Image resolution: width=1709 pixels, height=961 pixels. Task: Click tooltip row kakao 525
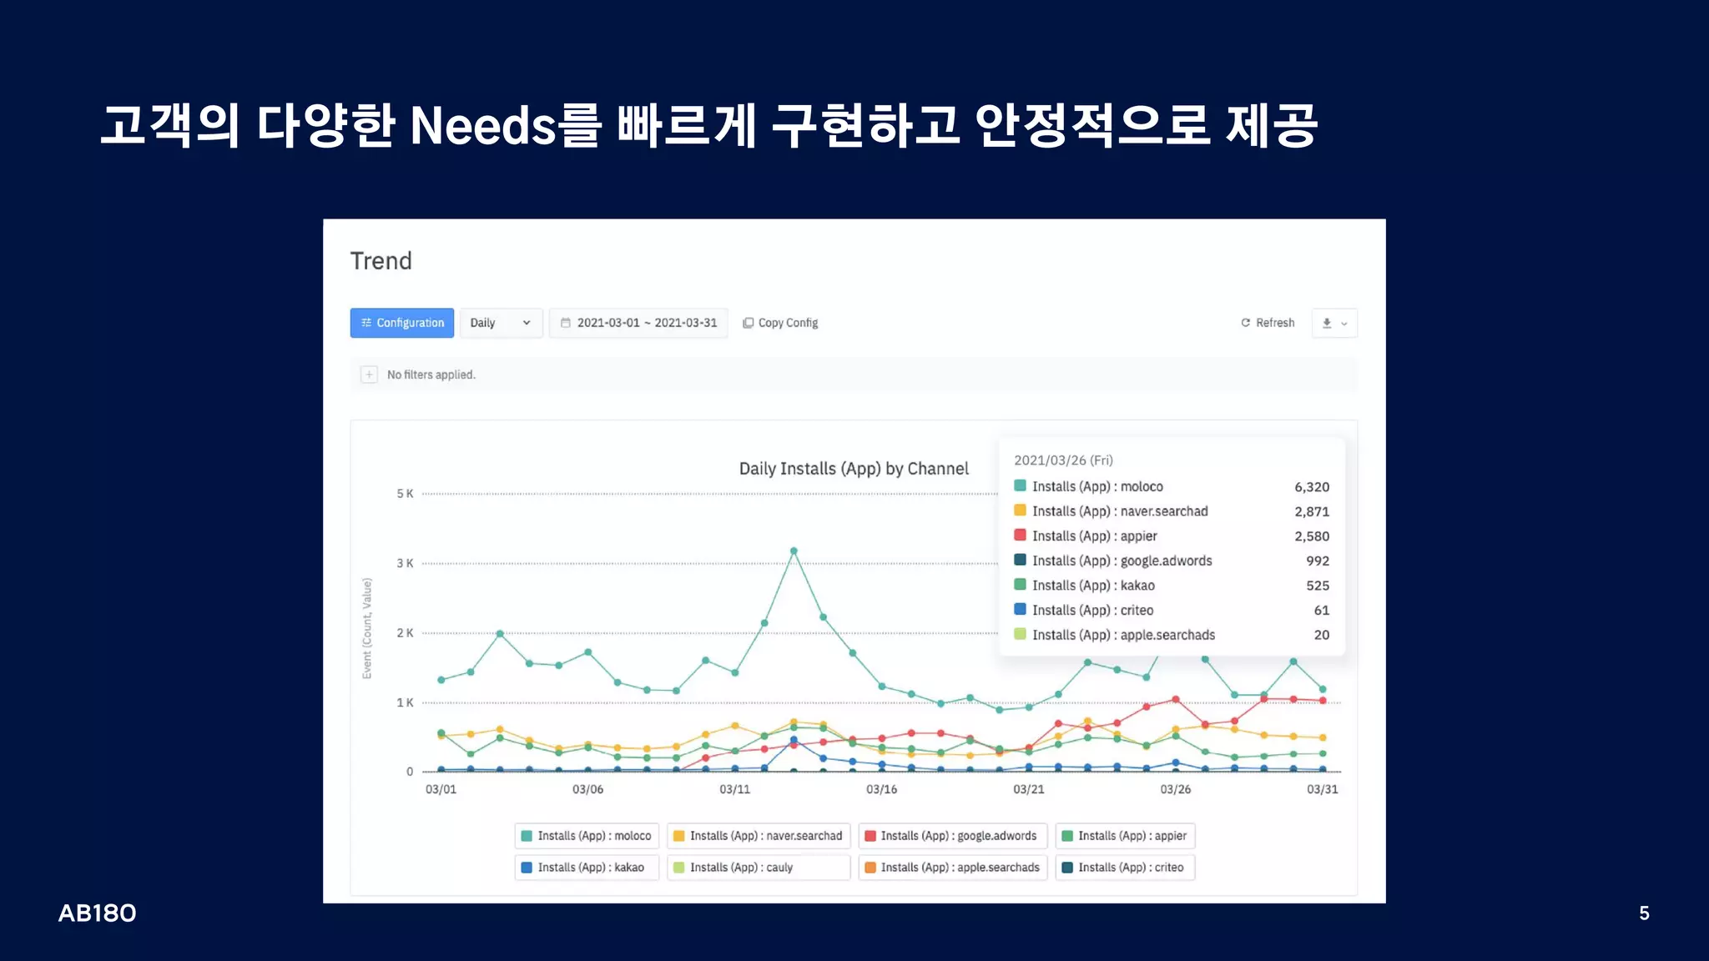[1172, 586]
